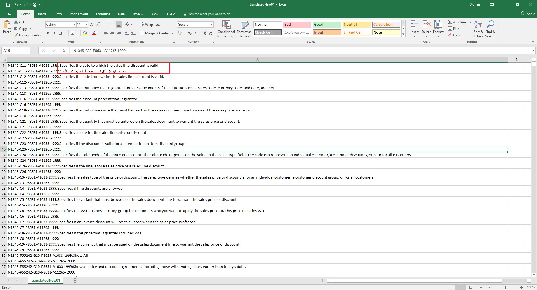The width and height of the screenshot is (537, 290).
Task: Expand the font name Calibri dropdown
Action: 74,25
